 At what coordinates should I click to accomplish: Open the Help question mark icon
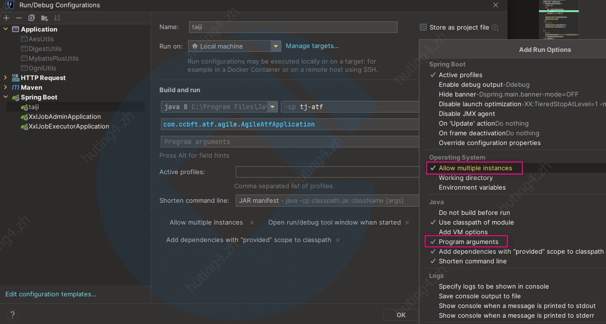pyautogui.click(x=13, y=314)
